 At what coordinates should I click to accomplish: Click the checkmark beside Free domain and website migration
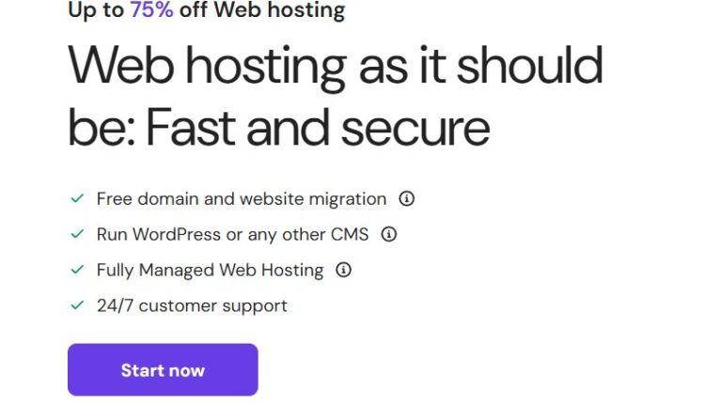click(x=77, y=199)
